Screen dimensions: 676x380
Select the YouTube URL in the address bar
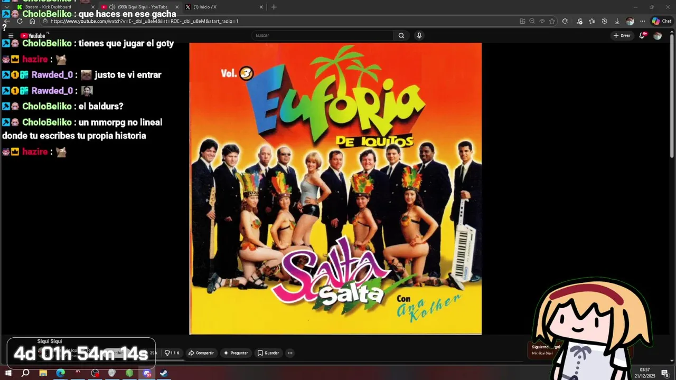coord(144,21)
